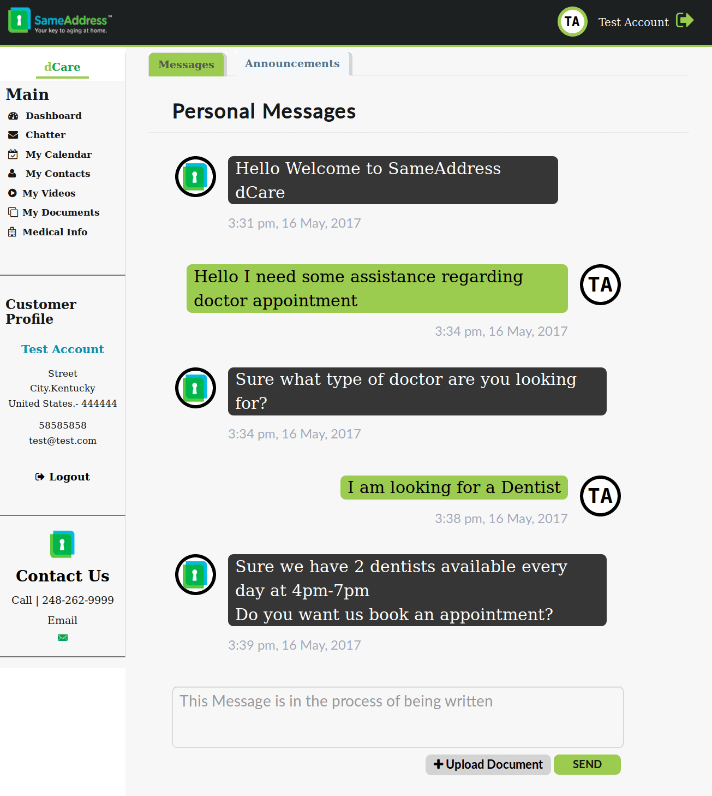Open Chatter

tap(45, 135)
